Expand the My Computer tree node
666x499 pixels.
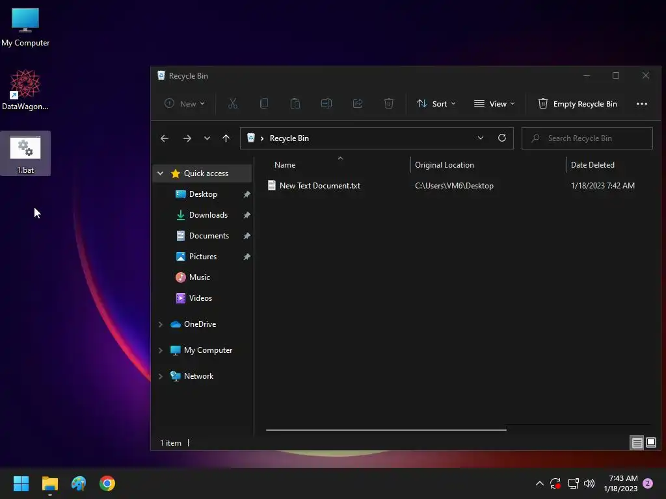click(160, 350)
